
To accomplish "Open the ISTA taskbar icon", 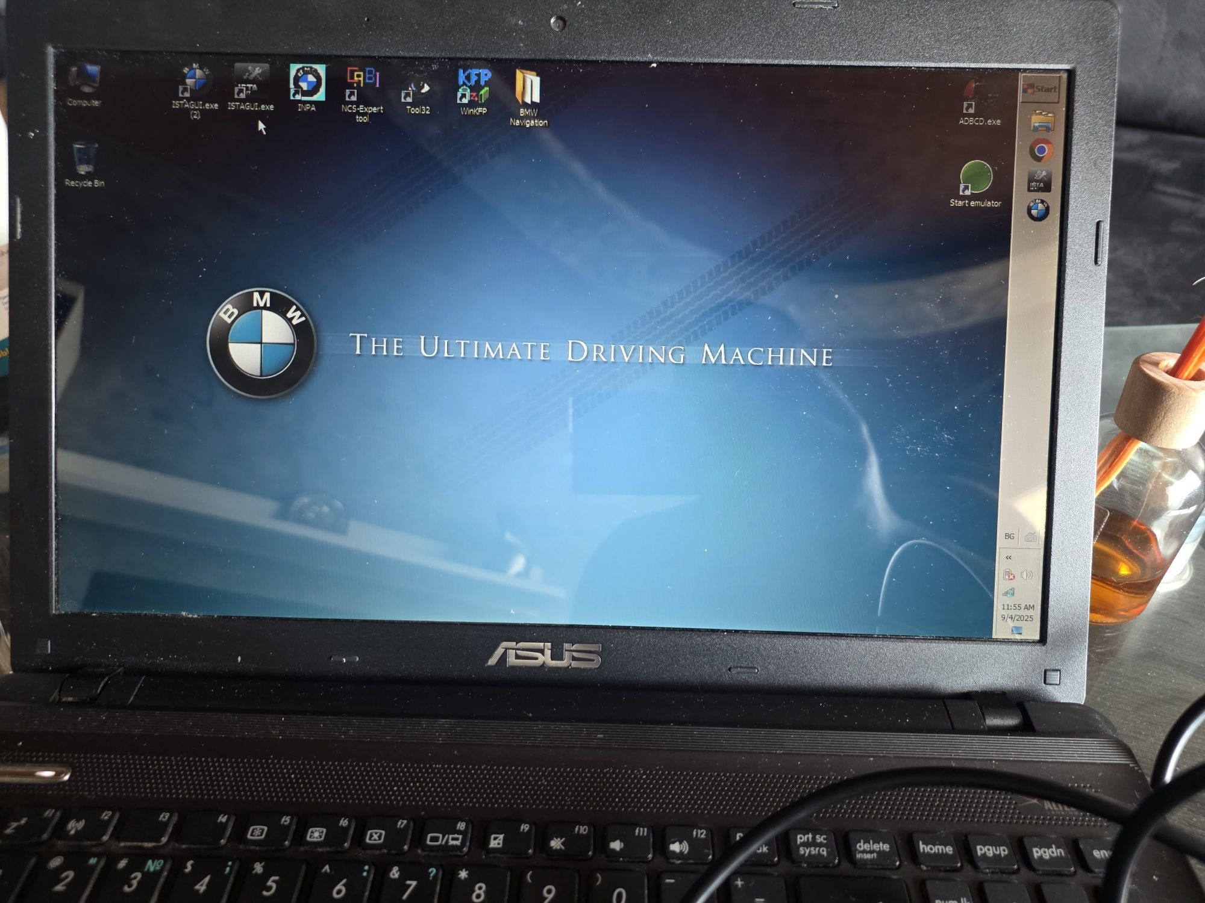I will [1039, 181].
